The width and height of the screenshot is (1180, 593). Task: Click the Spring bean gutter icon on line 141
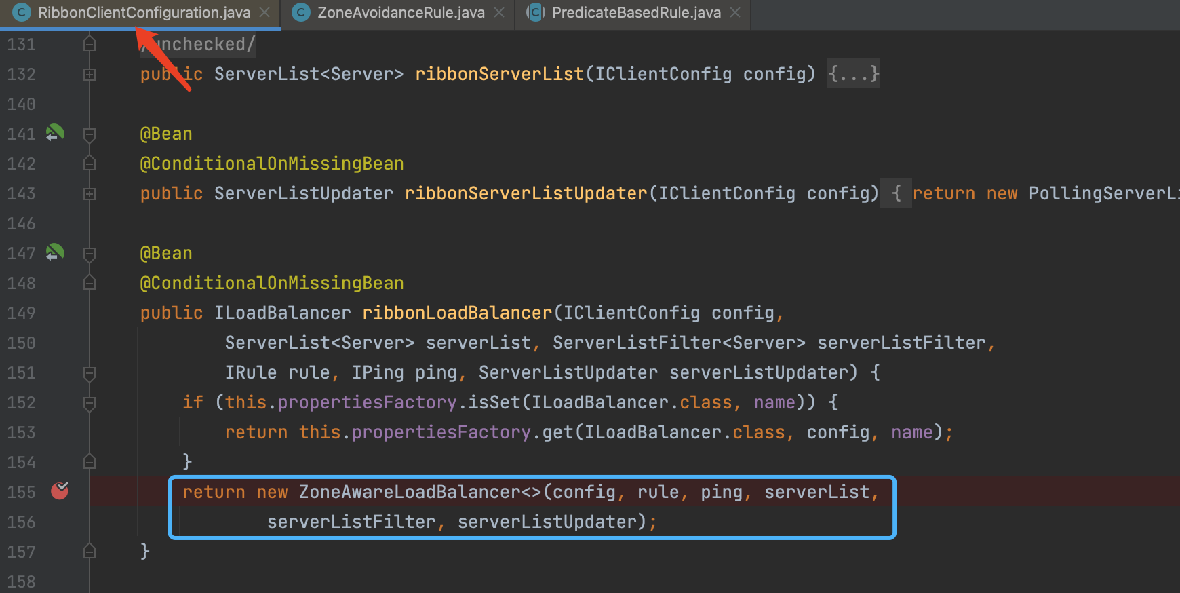(55, 133)
